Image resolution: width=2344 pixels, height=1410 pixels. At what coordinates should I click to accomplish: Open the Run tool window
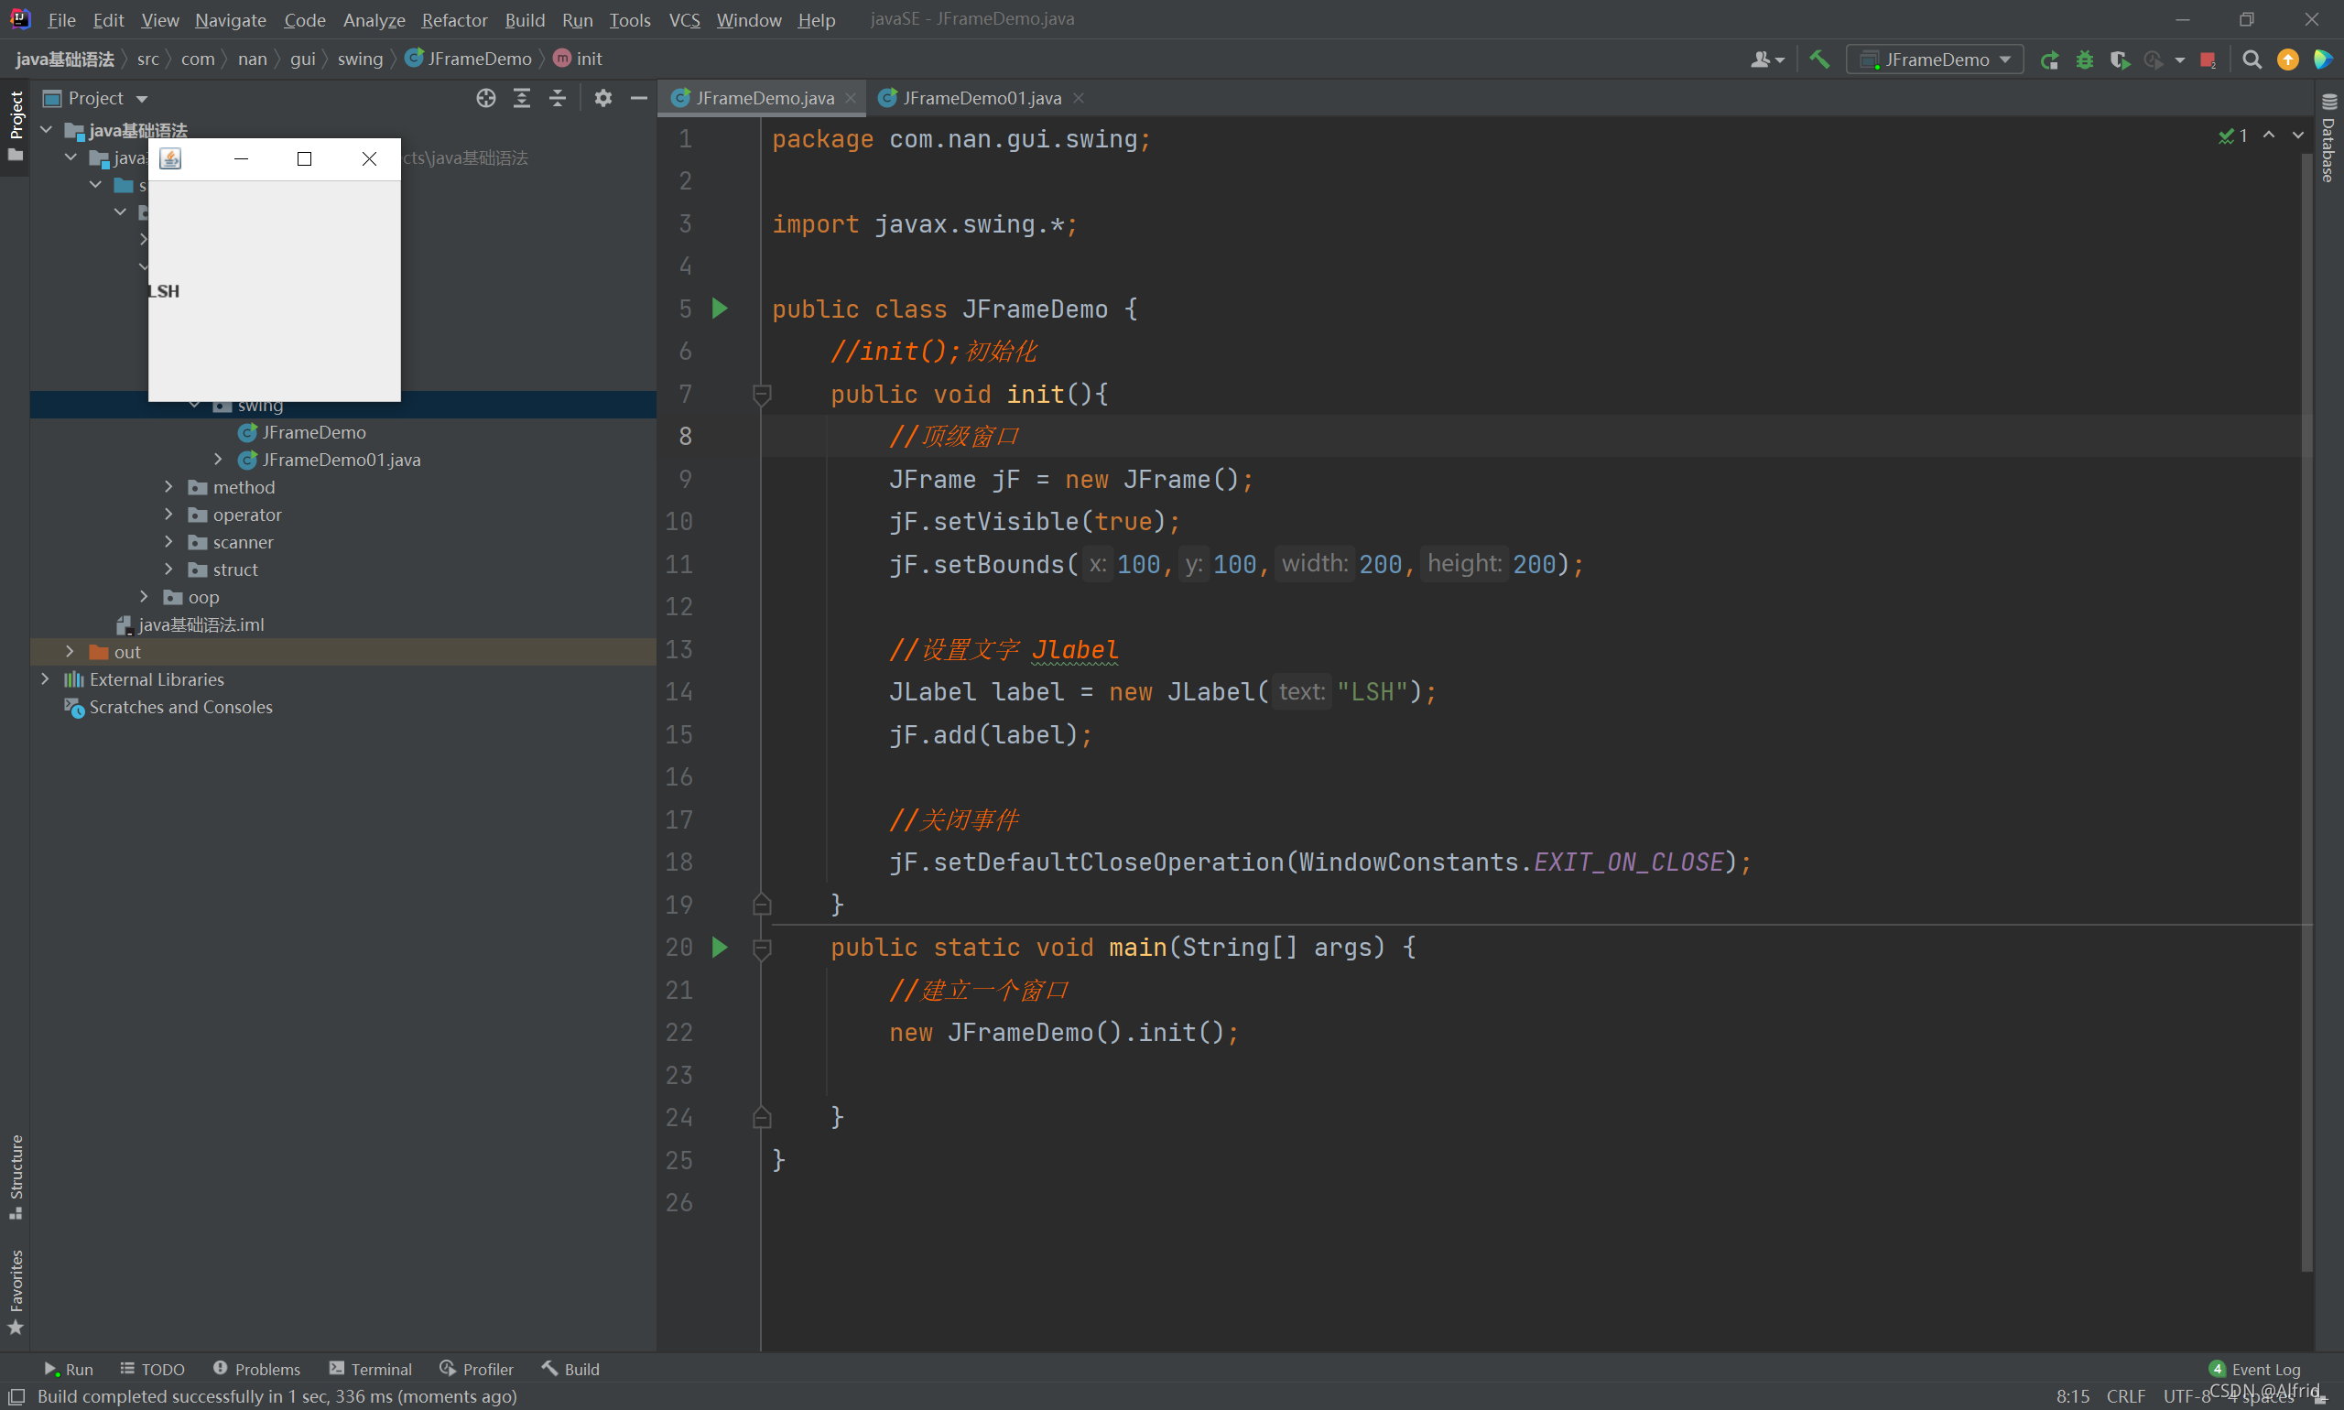pyautogui.click(x=69, y=1368)
